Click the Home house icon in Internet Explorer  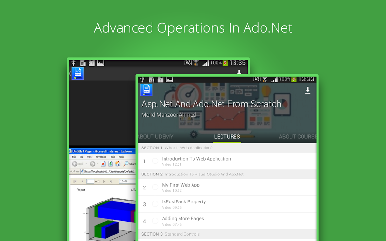[x=118, y=164]
